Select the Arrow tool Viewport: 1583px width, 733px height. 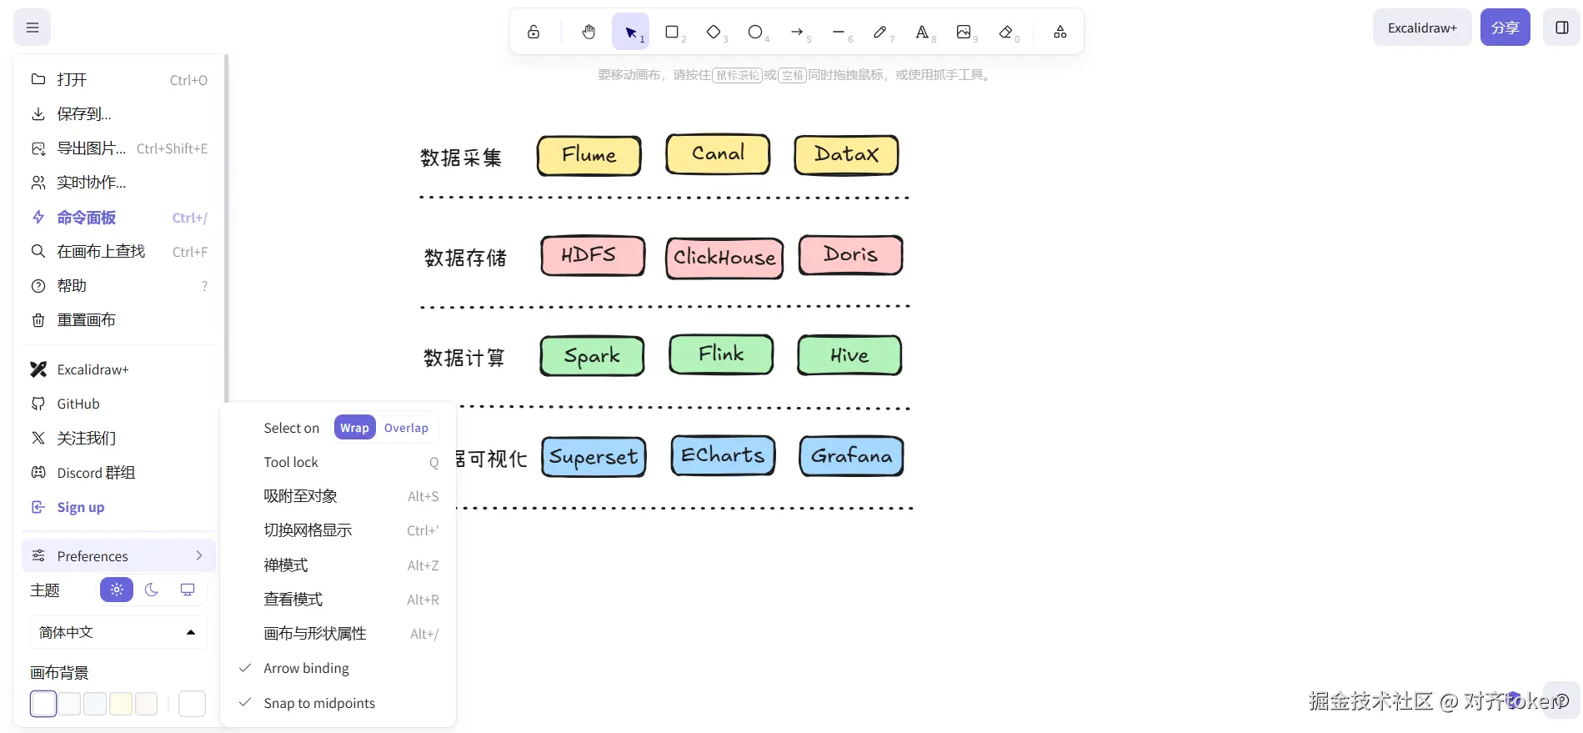point(797,32)
